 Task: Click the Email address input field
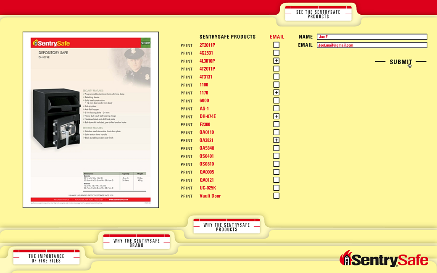[372, 45]
